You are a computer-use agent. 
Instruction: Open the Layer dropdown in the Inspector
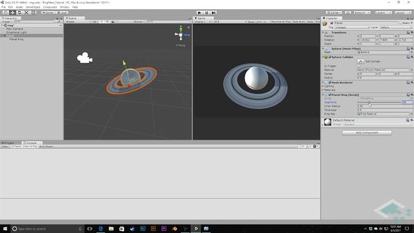pyautogui.click(x=395, y=27)
